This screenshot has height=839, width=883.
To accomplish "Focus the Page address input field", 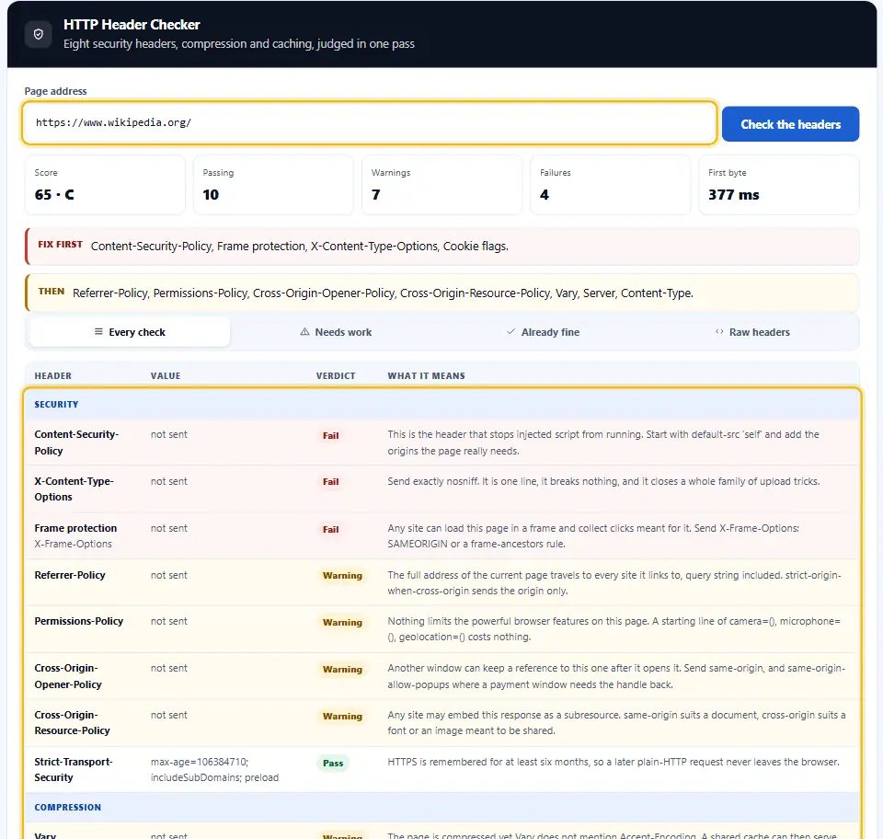I will 369,122.
